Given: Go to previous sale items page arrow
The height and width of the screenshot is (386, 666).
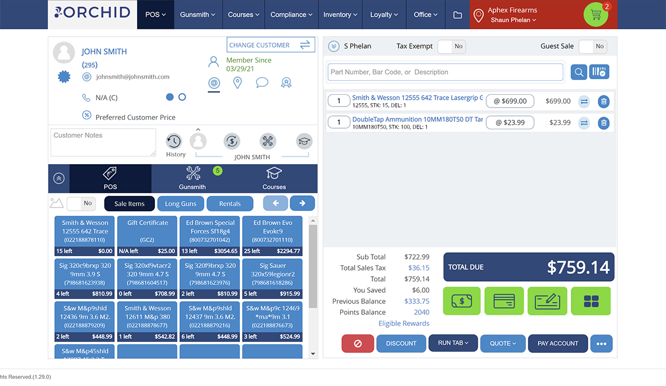Looking at the screenshot, I should click(x=275, y=203).
